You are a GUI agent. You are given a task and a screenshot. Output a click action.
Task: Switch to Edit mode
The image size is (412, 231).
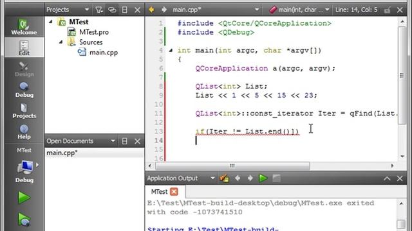(x=24, y=47)
